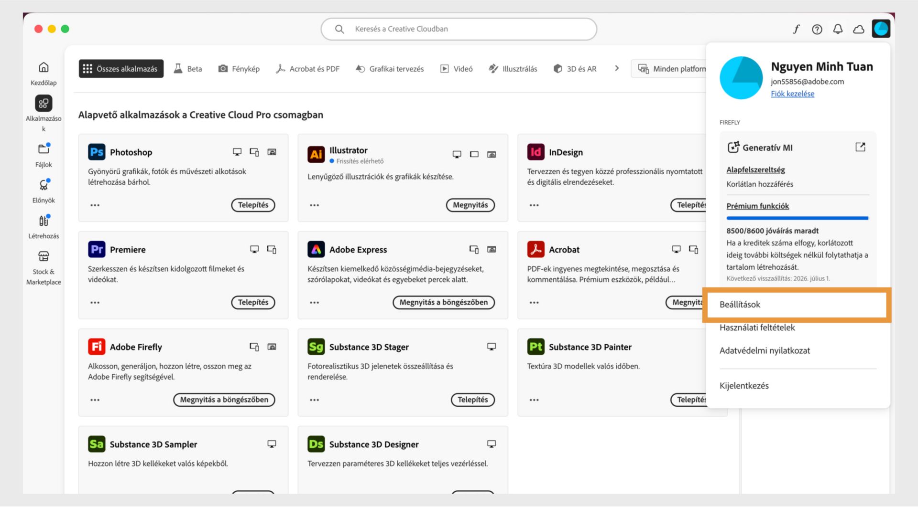The height and width of the screenshot is (507, 918).
Task: Click the fonts f icon in header
Action: 796,29
